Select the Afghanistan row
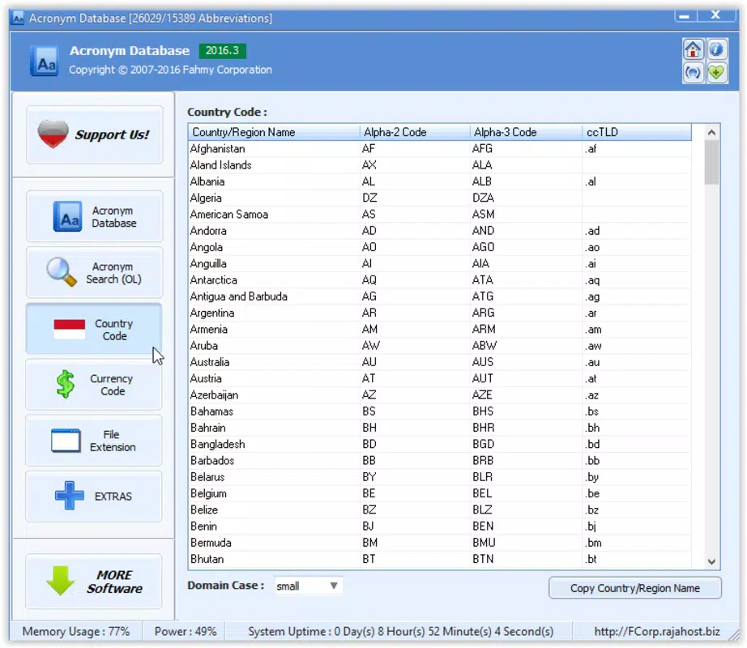Viewport: 747px width, 648px height. coord(440,148)
